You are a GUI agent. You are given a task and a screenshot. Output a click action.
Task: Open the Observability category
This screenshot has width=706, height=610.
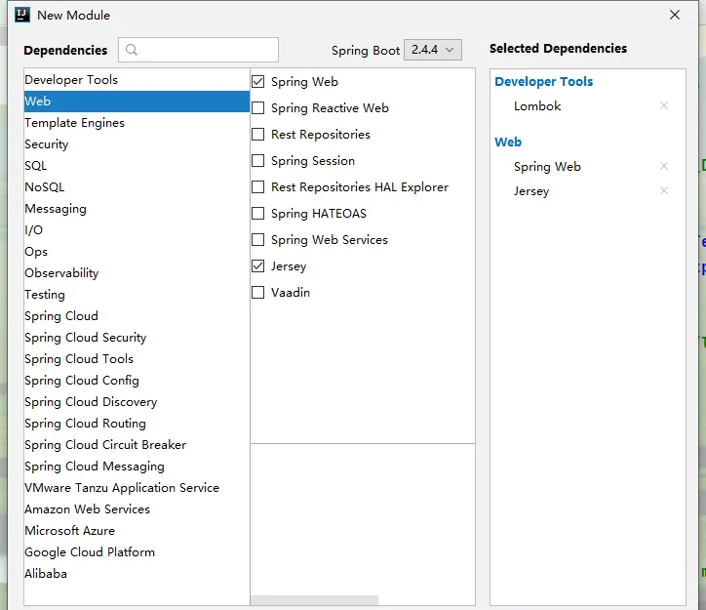[x=137, y=273]
